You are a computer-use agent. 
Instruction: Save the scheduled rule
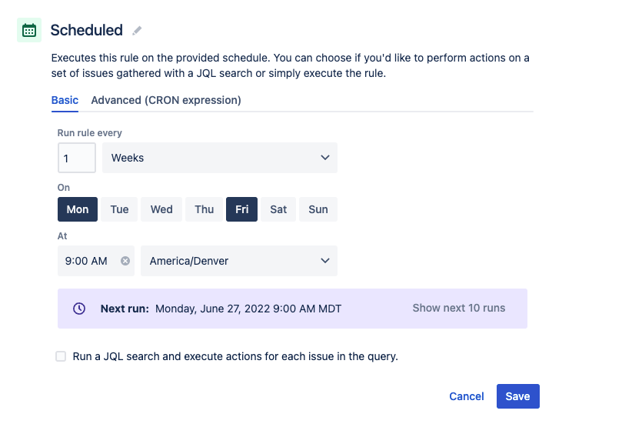[x=517, y=396]
